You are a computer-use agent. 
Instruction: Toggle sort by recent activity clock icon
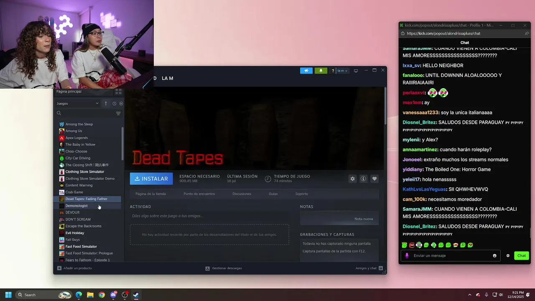click(x=114, y=103)
